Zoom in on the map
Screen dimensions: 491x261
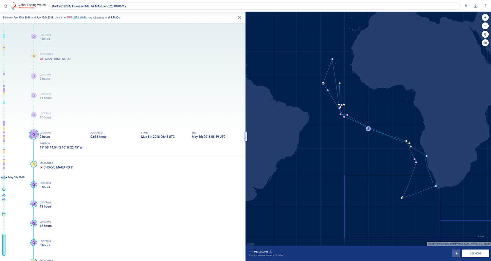point(485,17)
